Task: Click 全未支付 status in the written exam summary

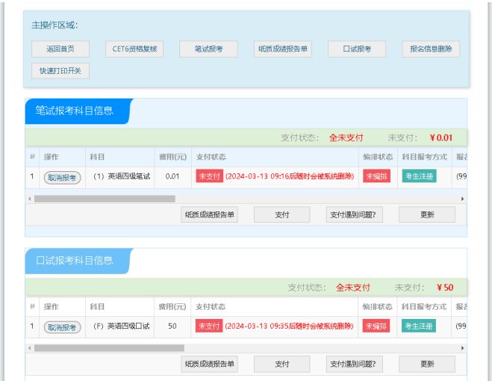Action: 346,137
